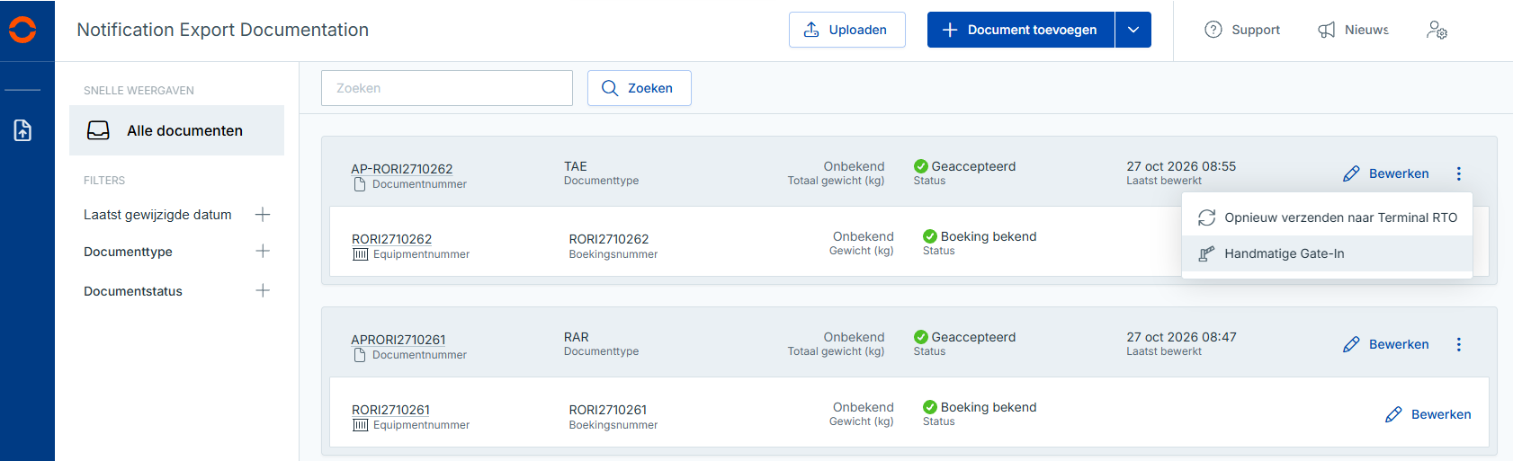
Task: Click container barcode icon under RORI2710261
Action: tap(360, 425)
